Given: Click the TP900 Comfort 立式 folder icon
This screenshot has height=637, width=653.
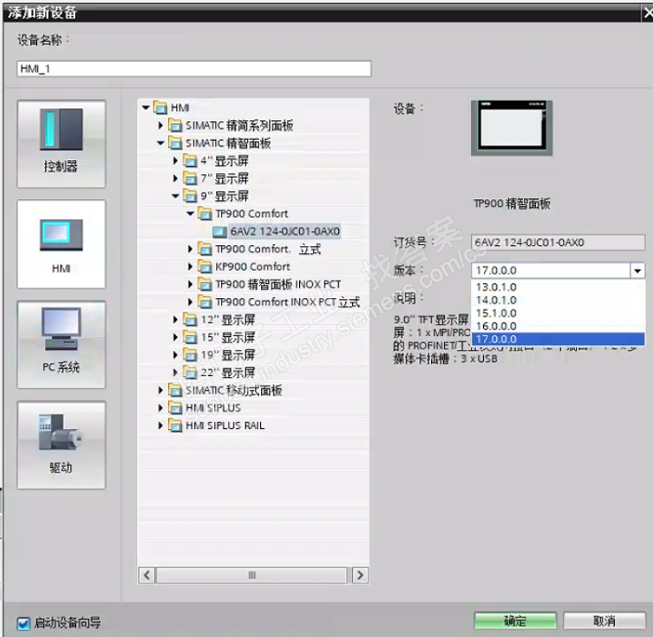Looking at the screenshot, I should pyautogui.click(x=205, y=249).
